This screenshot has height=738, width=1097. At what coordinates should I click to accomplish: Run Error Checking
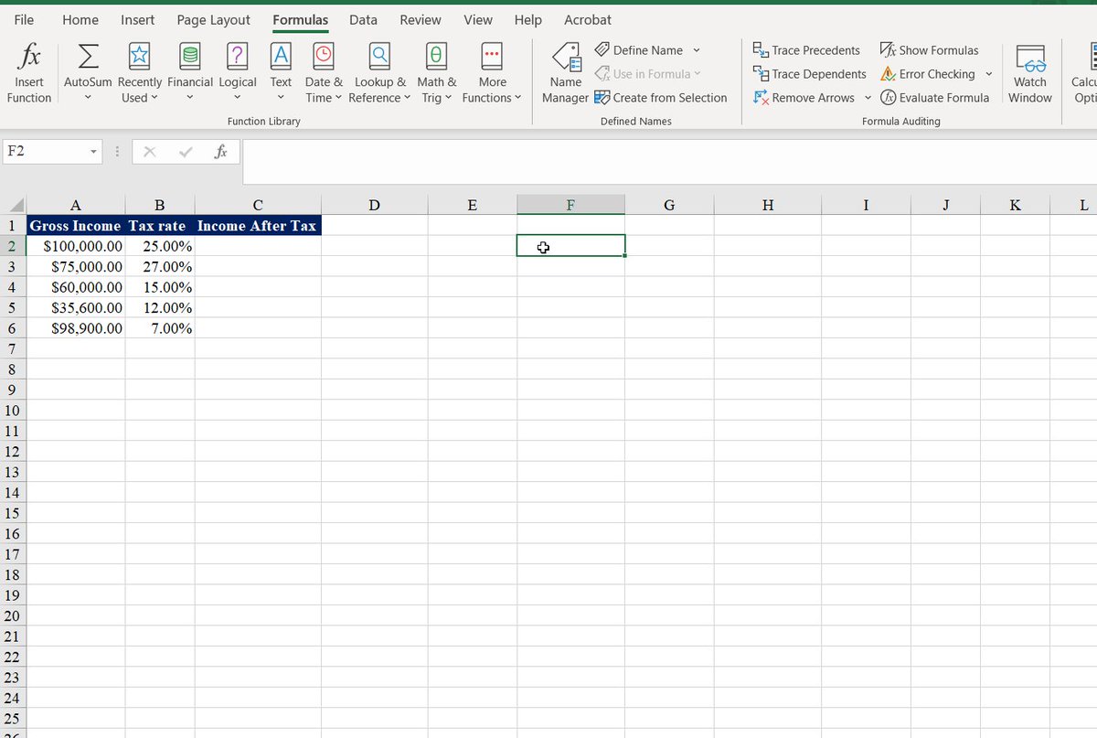[928, 74]
